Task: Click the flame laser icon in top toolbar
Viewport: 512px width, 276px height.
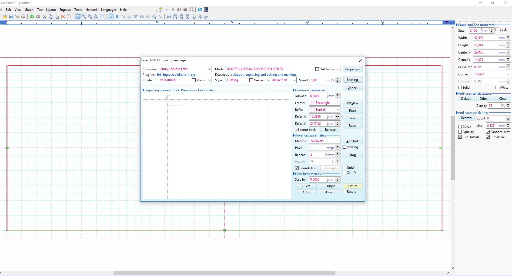Action: 173,9
